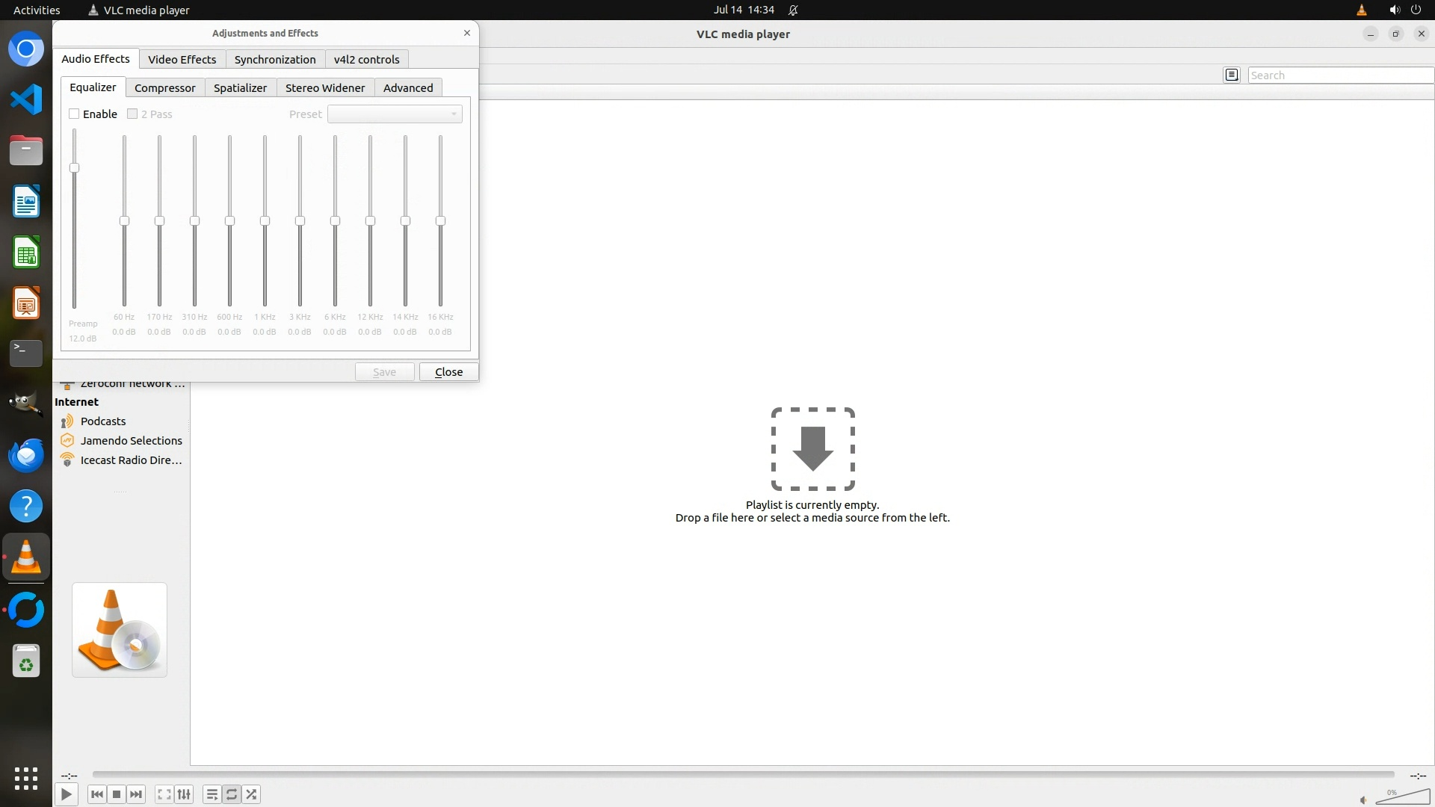Enable the equalizer checkbox

point(74,114)
